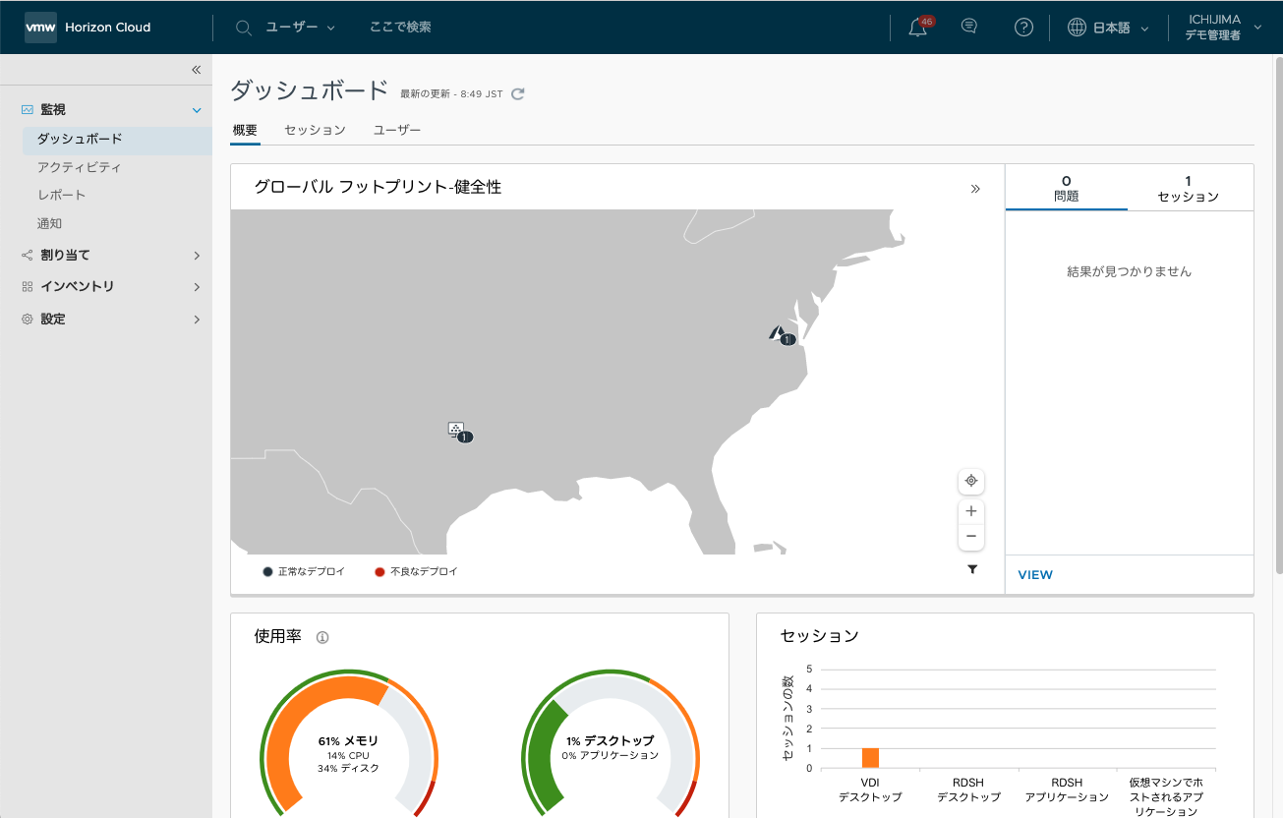Zoom in on the map

point(971,511)
